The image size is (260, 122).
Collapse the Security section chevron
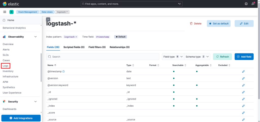(36, 102)
